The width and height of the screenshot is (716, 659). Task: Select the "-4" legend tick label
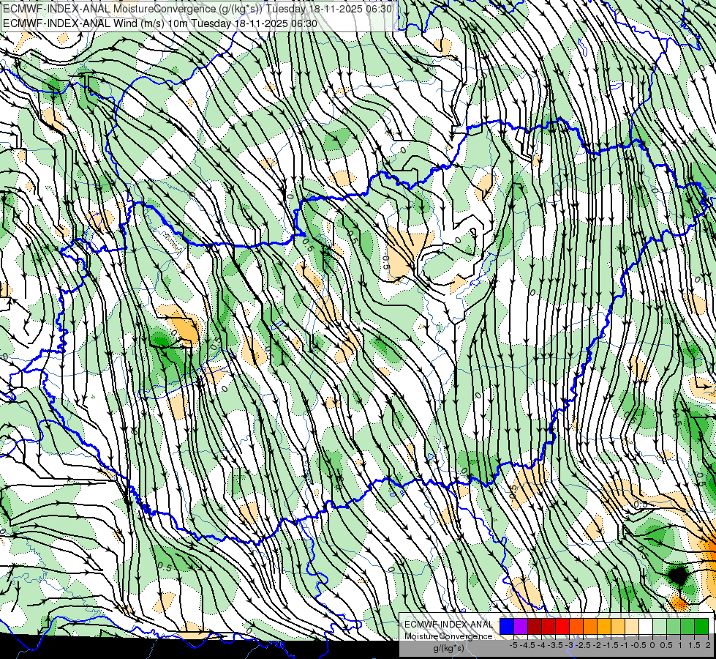pyautogui.click(x=541, y=645)
